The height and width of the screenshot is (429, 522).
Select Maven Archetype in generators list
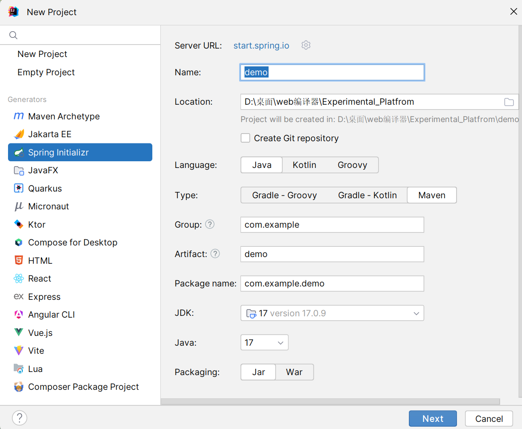(64, 116)
